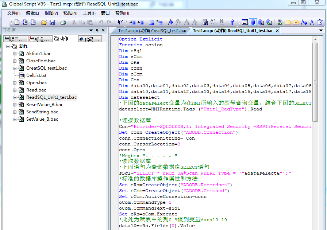Click the plain yellow folder icon on right toolbar
The width and height of the screenshot is (327, 230).
(288, 22)
